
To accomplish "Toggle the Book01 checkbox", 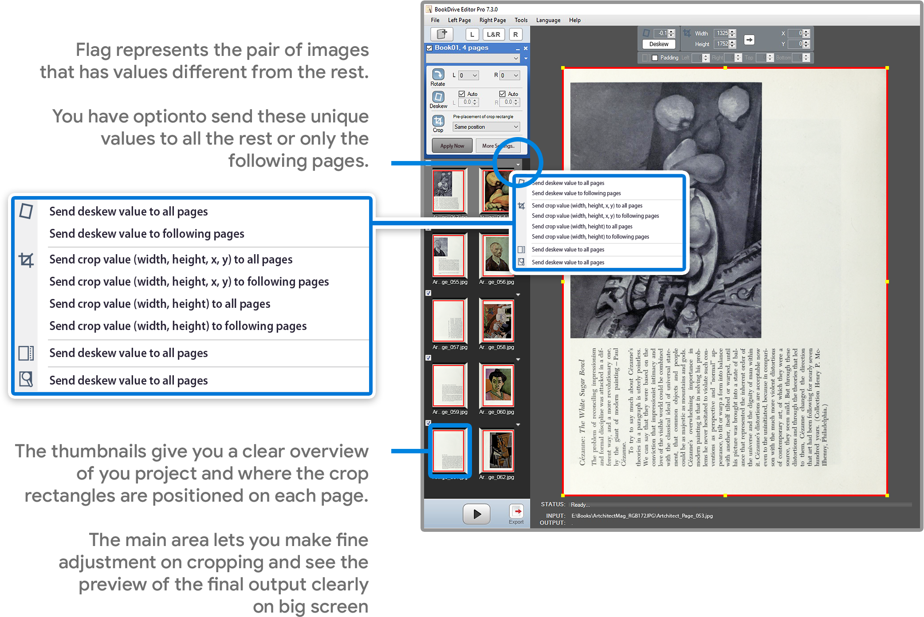I will pyautogui.click(x=429, y=48).
